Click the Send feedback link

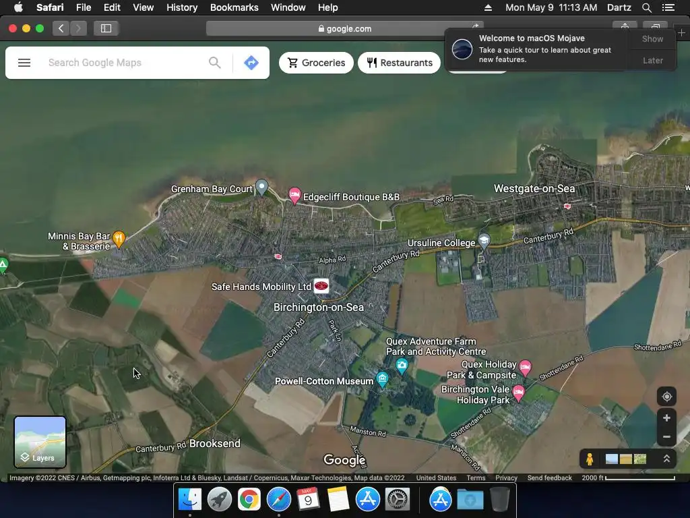[x=550, y=478]
